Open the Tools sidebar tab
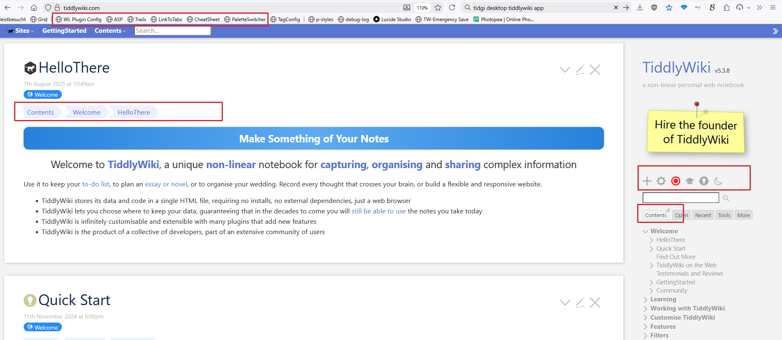This screenshot has width=782, height=340. click(724, 215)
